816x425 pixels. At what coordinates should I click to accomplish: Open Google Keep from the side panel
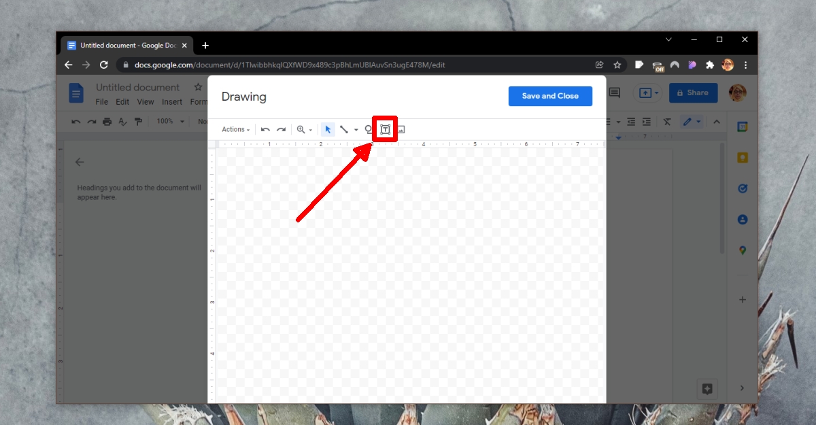click(x=743, y=157)
